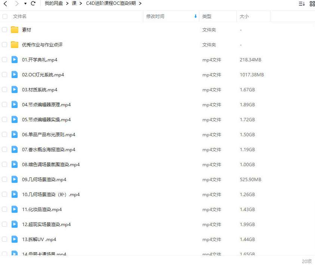
Task: Open the 素材 folder icon
Action: [14, 30]
